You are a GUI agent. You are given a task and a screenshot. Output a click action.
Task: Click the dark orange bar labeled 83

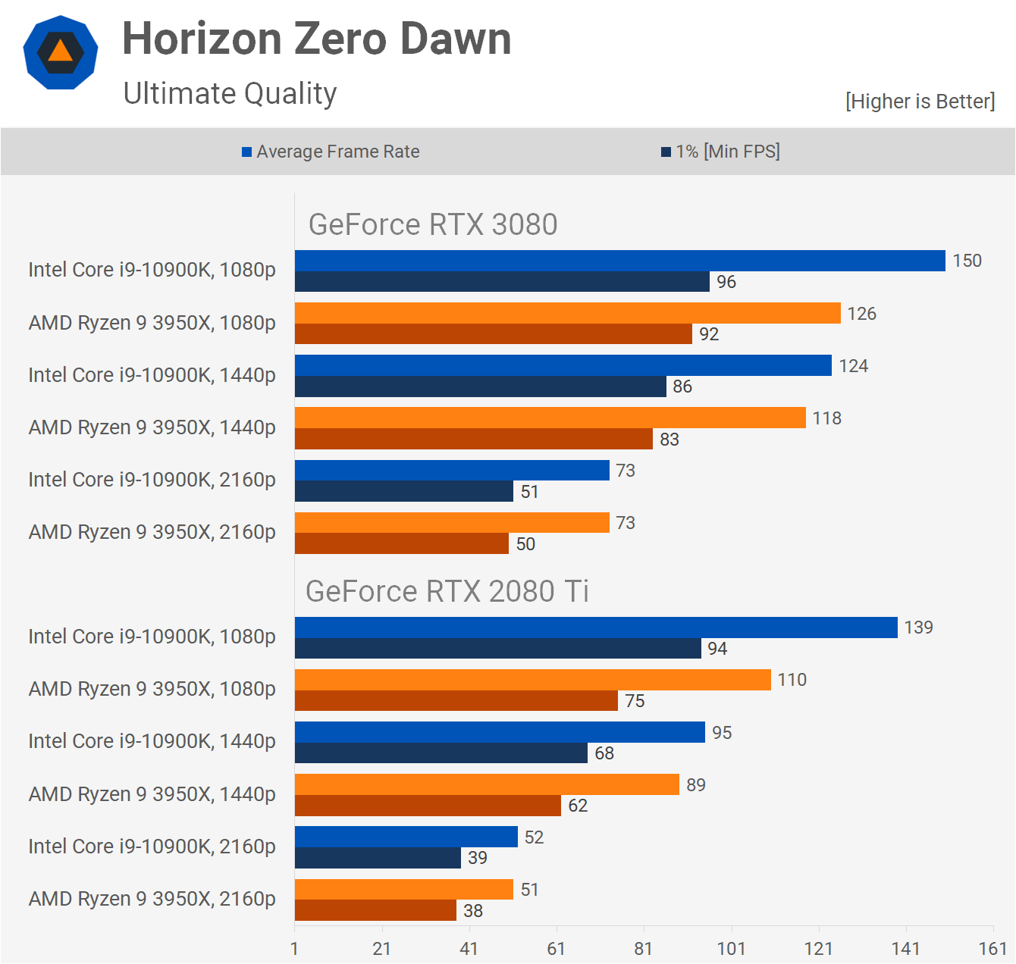click(474, 439)
